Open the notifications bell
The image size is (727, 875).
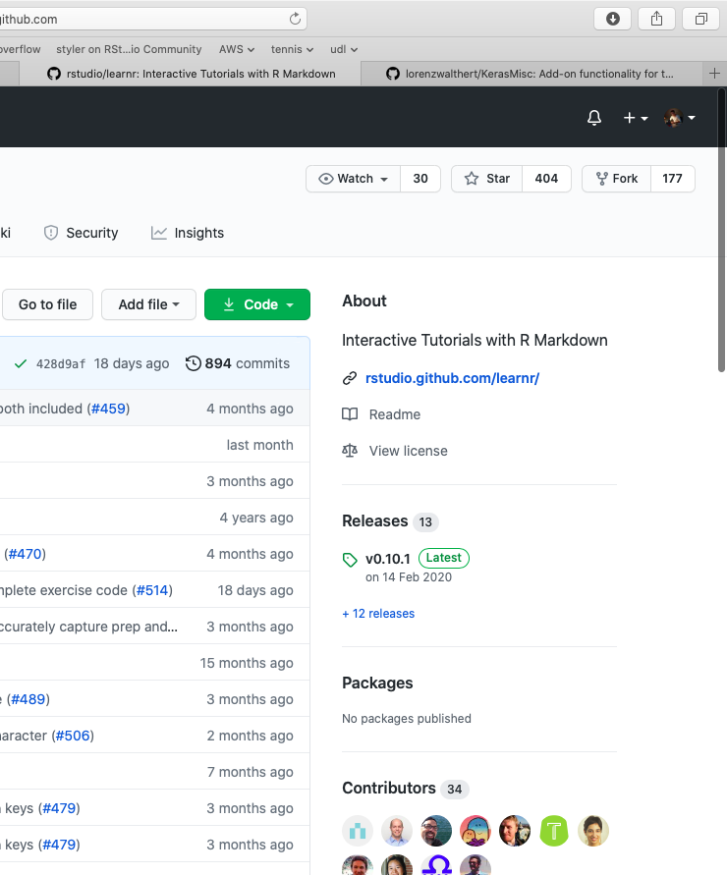[593, 117]
